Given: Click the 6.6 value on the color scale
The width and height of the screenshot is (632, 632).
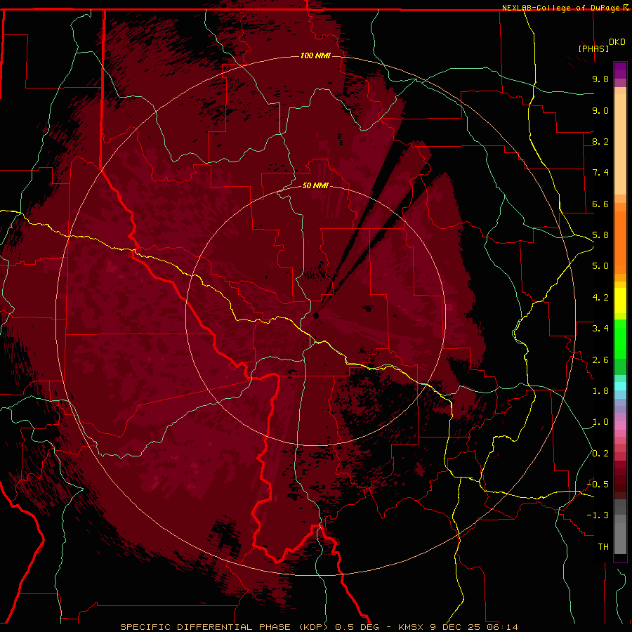Looking at the screenshot, I should [600, 204].
